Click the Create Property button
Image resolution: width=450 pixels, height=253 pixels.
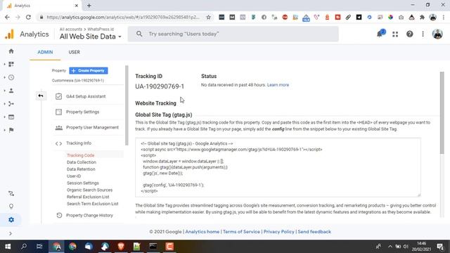click(89, 70)
